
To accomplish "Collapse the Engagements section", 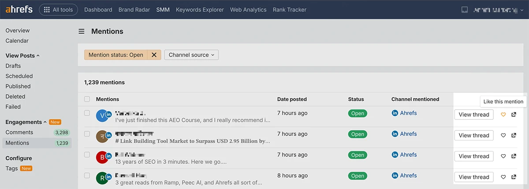I will pyautogui.click(x=26, y=122).
